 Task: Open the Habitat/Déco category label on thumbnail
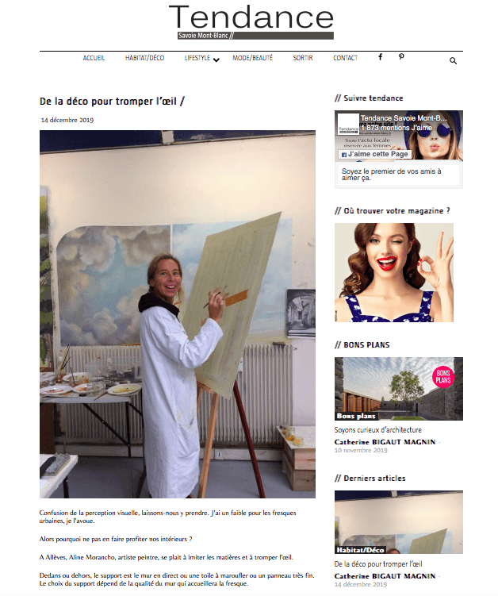click(x=360, y=550)
